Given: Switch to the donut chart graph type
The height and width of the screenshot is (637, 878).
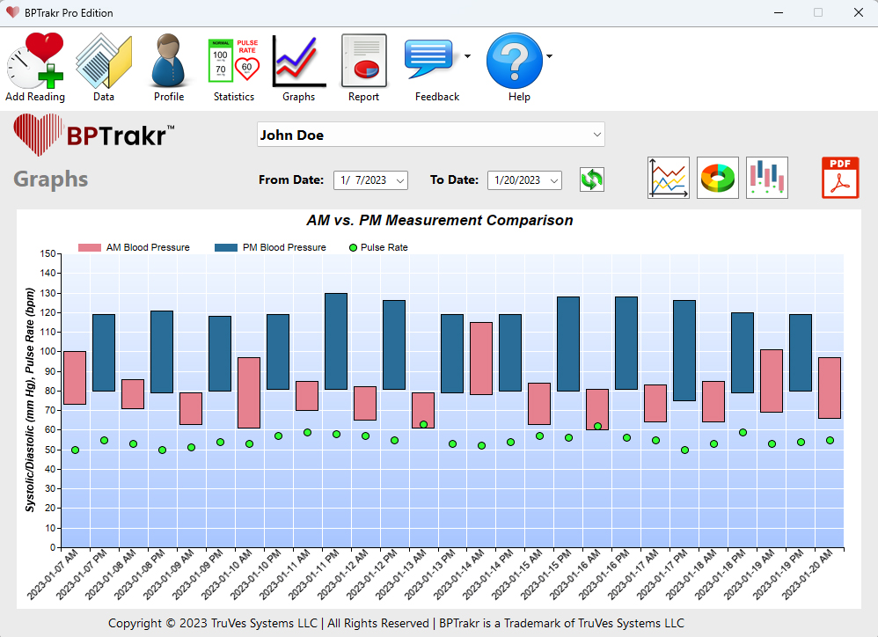Looking at the screenshot, I should (x=717, y=178).
